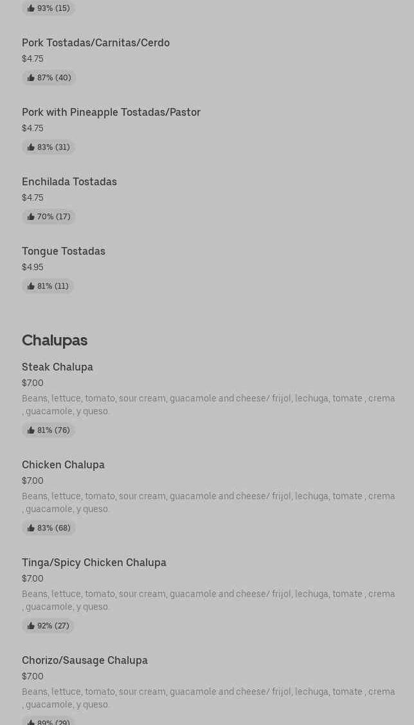The image size is (414, 725).
Task: Click thumbs-up icon under Tongue Tostadas
Action: (31, 286)
